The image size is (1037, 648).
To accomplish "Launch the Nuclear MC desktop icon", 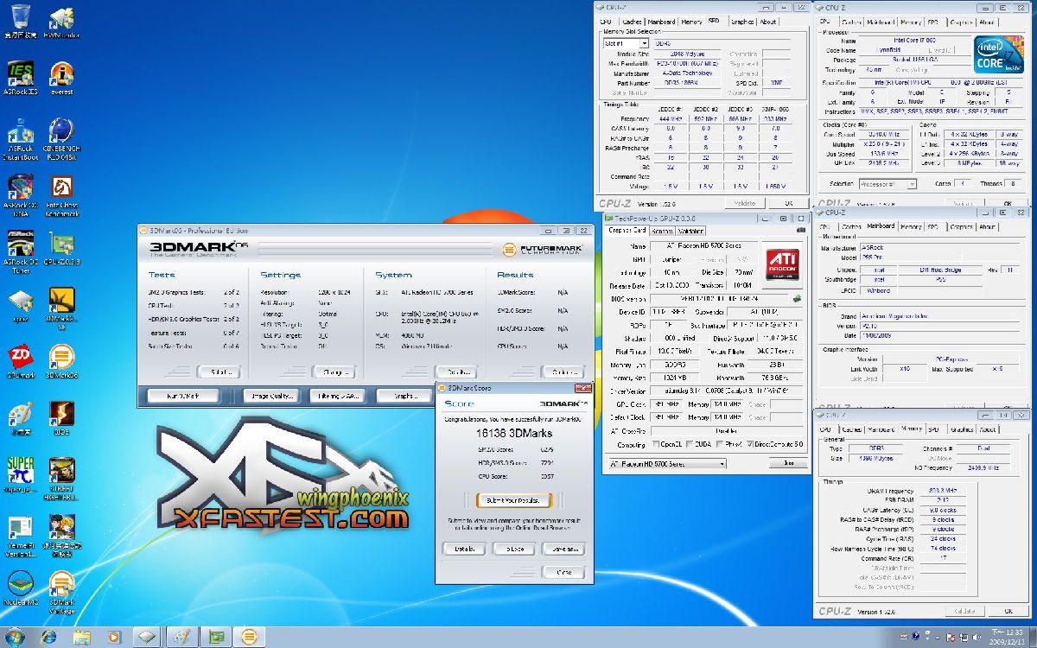I will 20,588.
